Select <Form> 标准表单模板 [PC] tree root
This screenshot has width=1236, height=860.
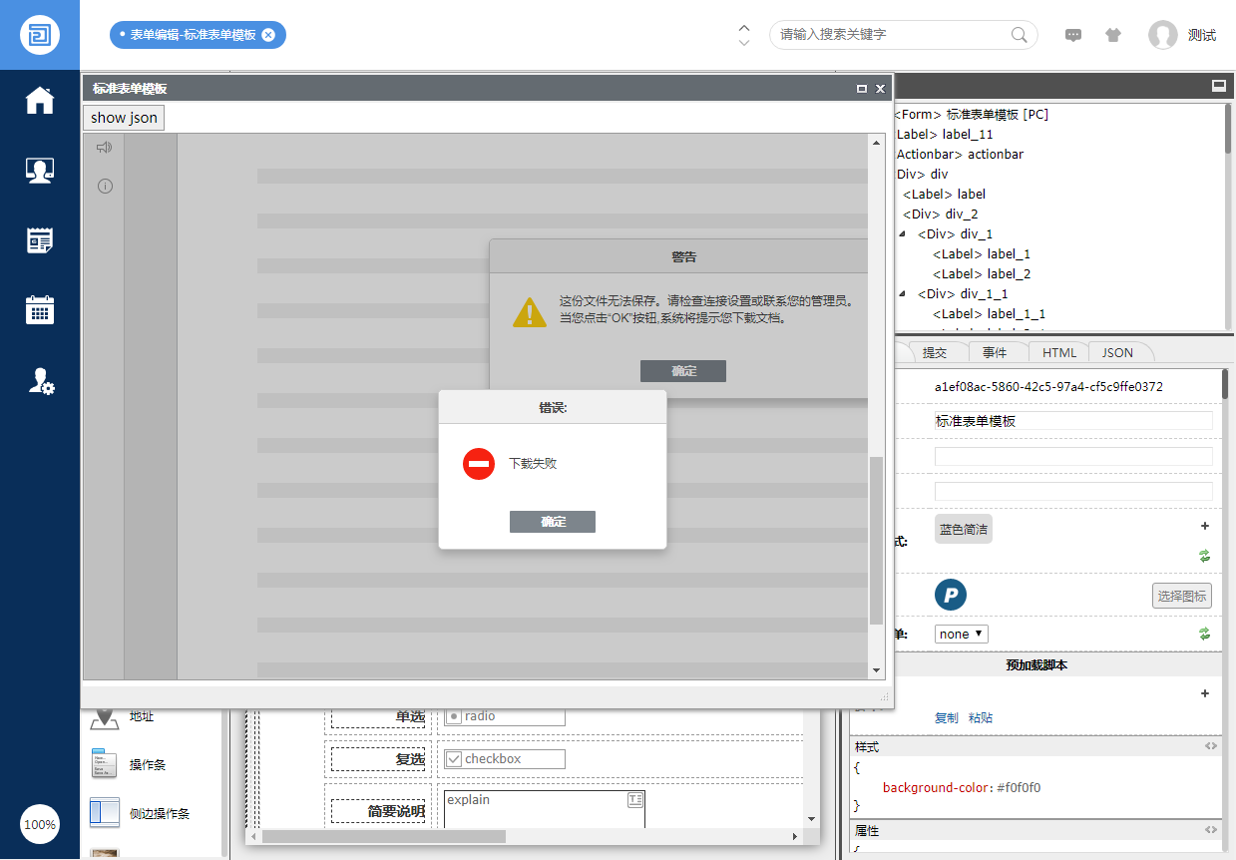(x=971, y=115)
